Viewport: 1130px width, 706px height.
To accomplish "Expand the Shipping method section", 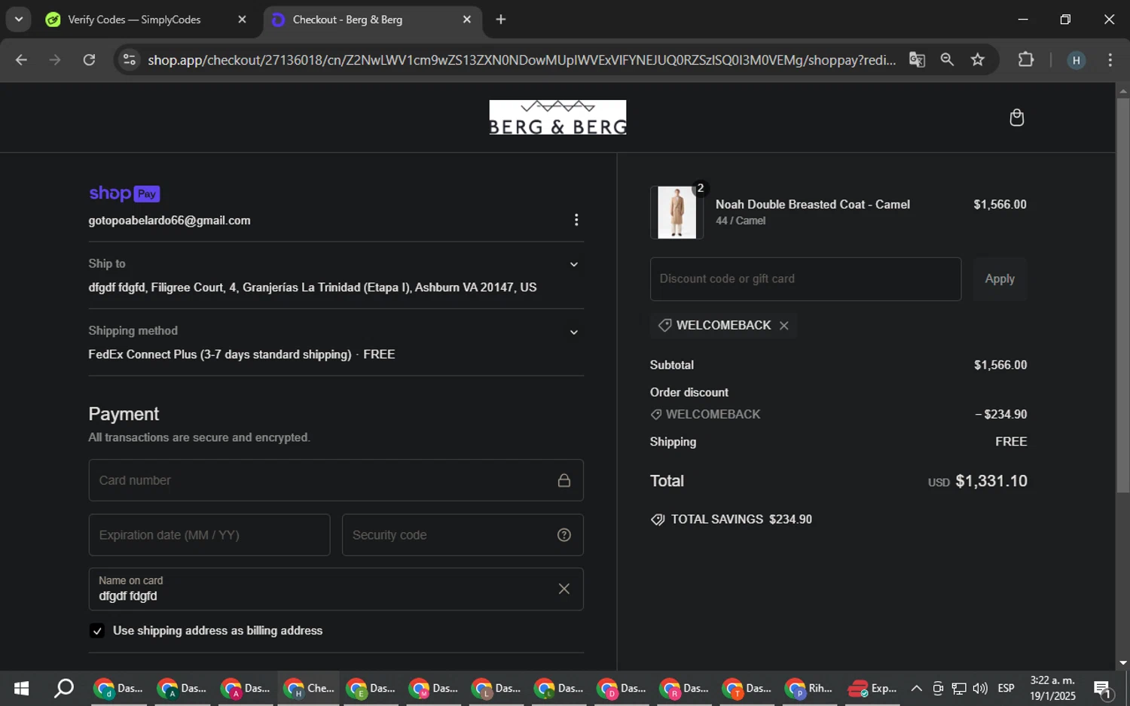I will point(574,332).
